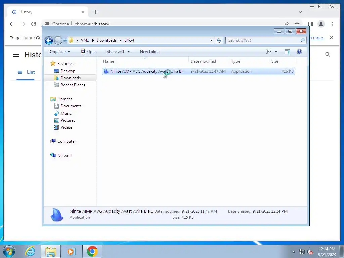
Task: Click the folder icon in the address bar
Action: tap(71, 40)
